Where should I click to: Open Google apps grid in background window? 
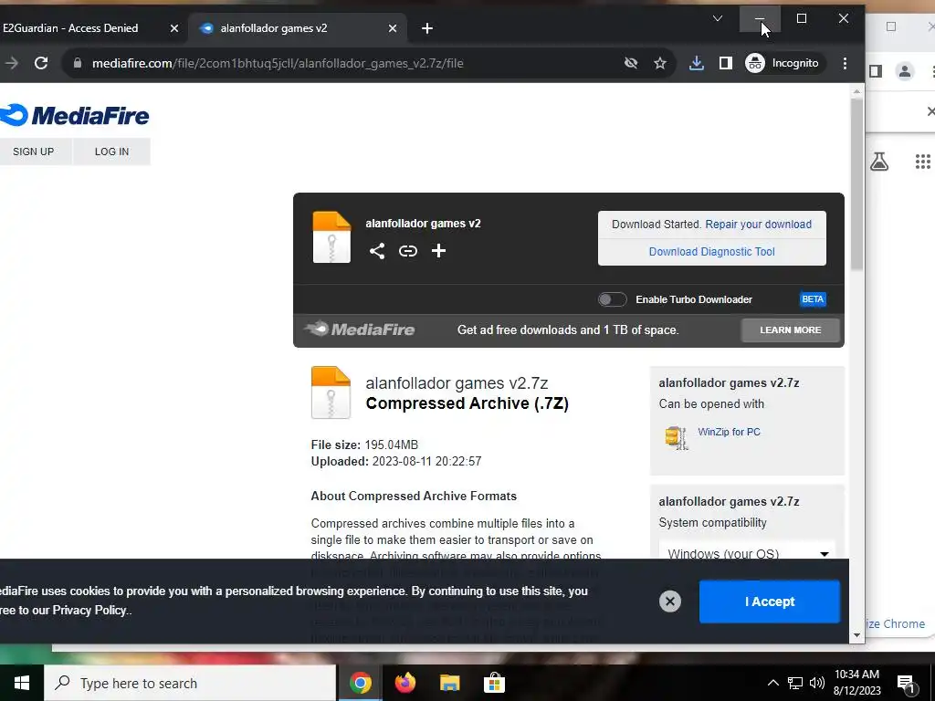point(923,162)
